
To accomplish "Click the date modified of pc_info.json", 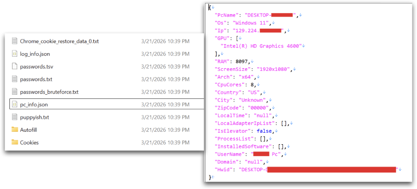I will 165,105.
